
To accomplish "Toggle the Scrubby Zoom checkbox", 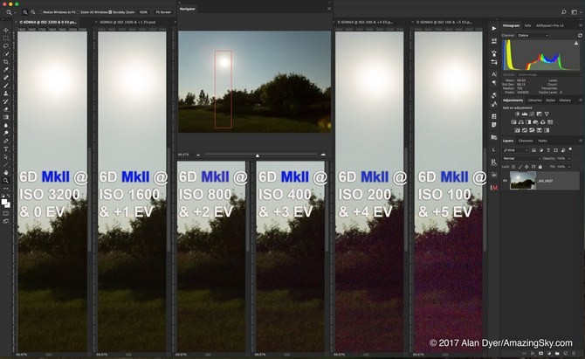I will 109,12.
